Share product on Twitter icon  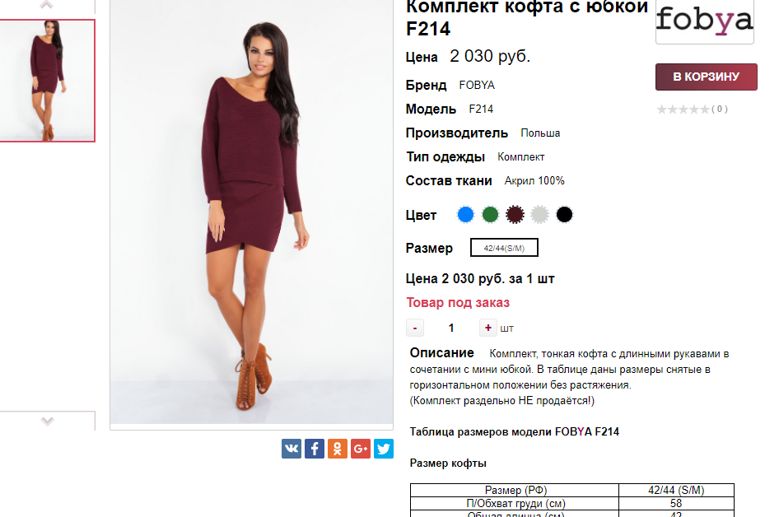pos(384,449)
